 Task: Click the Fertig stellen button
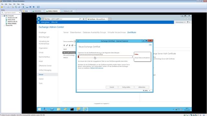point(126,87)
